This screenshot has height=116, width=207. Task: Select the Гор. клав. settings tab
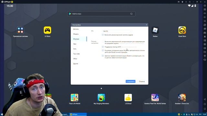coord(79,54)
